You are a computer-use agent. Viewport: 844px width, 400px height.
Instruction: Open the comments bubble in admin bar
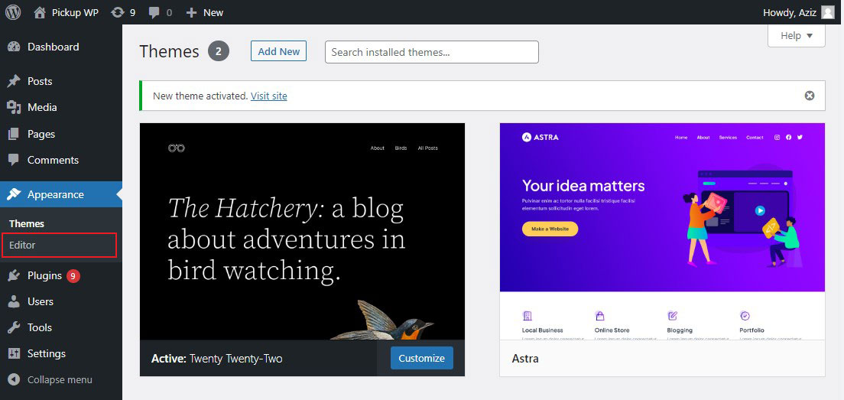coord(154,13)
